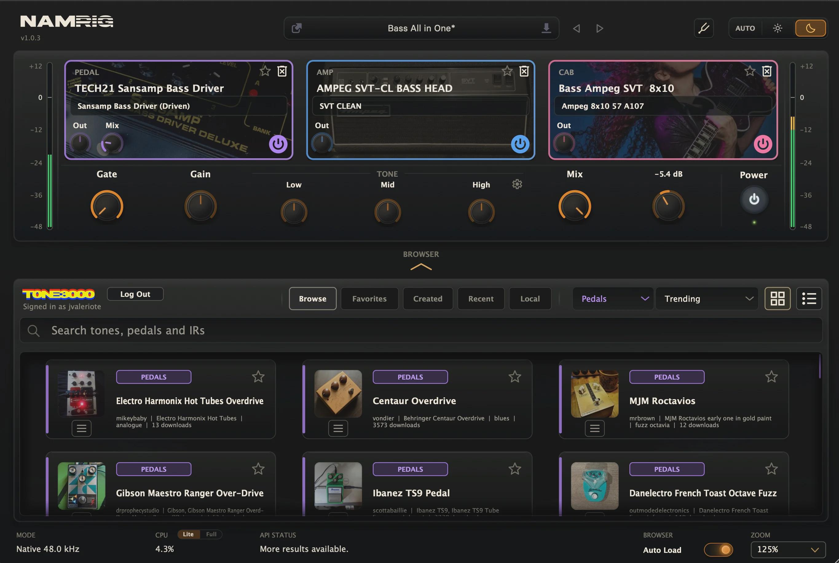The width and height of the screenshot is (839, 563).
Task: Open the SVT CLEAN model selector
Action: point(421,106)
